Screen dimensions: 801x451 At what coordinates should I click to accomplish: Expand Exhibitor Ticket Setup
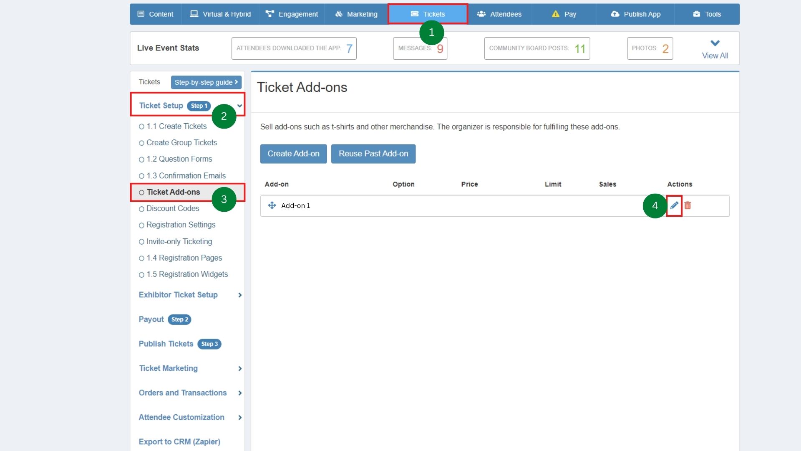[x=240, y=295]
